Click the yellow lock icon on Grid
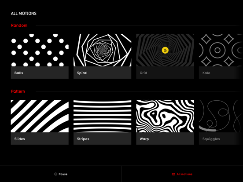The height and width of the screenshot is (182, 243). click(x=165, y=50)
